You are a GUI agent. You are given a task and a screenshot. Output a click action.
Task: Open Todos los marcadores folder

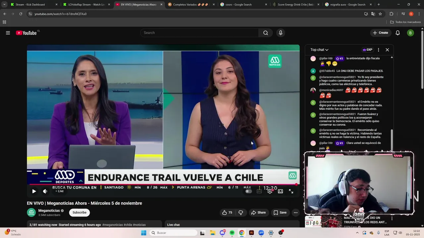tap(405, 22)
